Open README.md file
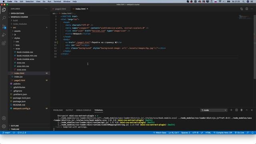Viewport: 256px width, 144px height. pos(19,105)
